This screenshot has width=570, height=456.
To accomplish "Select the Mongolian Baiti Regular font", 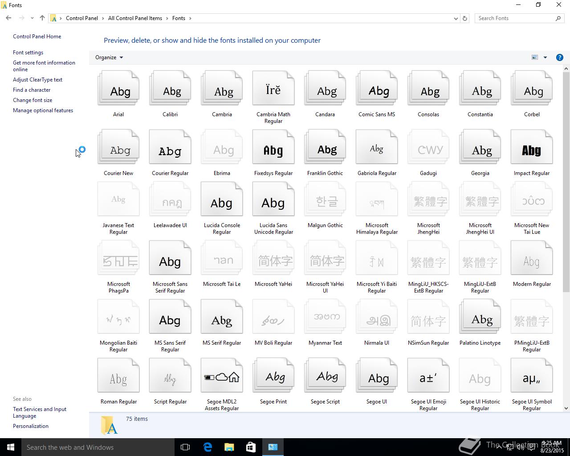I will pyautogui.click(x=118, y=317).
